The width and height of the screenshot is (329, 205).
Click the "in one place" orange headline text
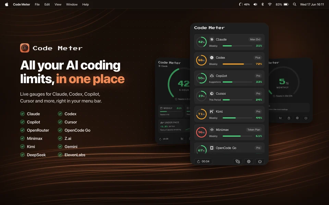(x=90, y=79)
